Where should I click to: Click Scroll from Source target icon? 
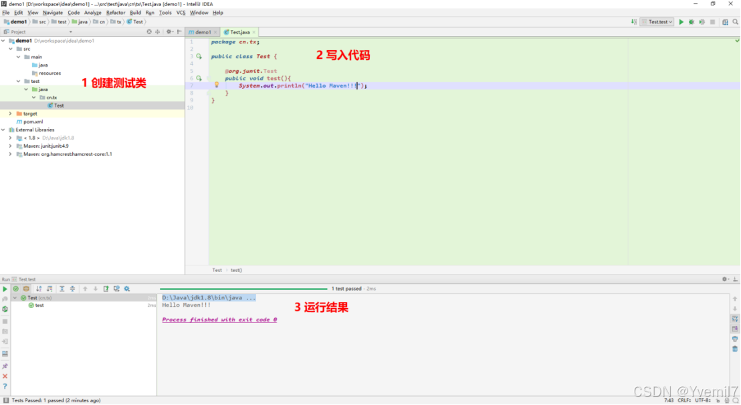pyautogui.click(x=149, y=31)
